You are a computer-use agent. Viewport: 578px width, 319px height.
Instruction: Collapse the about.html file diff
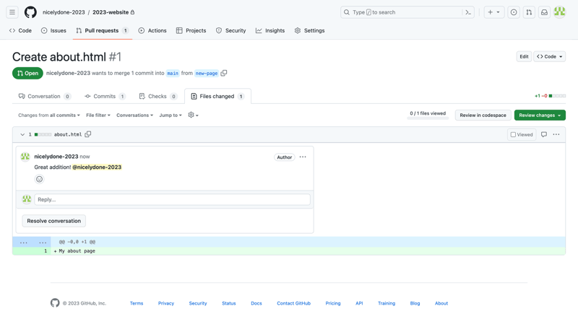[22, 134]
